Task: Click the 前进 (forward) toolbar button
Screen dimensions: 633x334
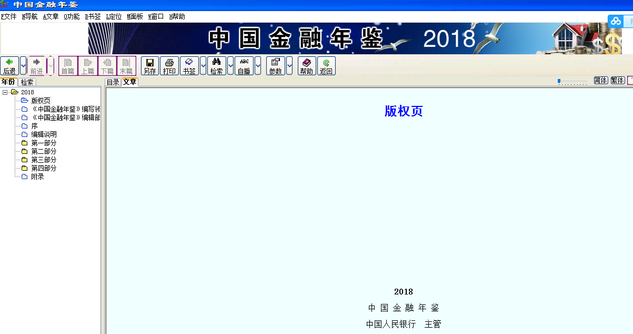Action: point(37,66)
